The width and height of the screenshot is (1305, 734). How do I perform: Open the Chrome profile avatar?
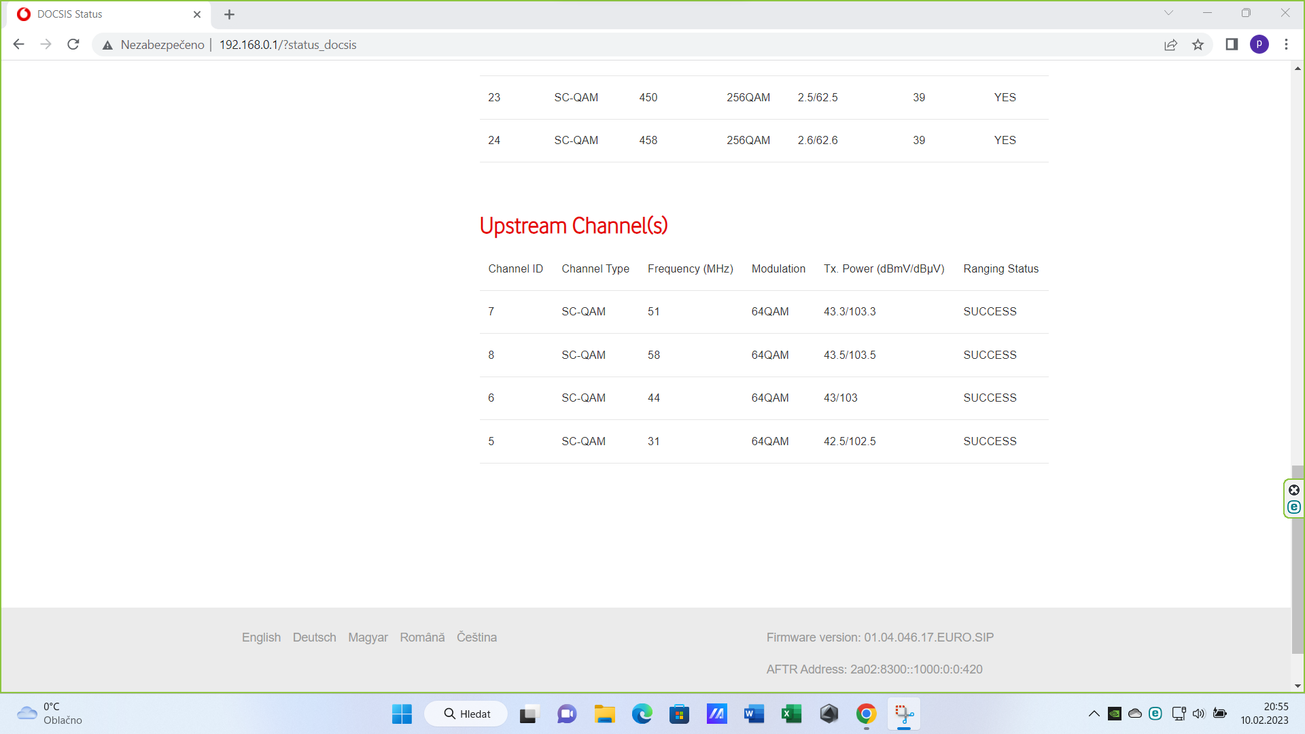pyautogui.click(x=1259, y=44)
